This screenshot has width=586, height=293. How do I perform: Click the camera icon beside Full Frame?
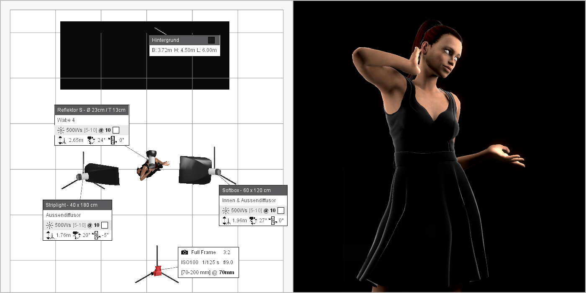(x=185, y=252)
